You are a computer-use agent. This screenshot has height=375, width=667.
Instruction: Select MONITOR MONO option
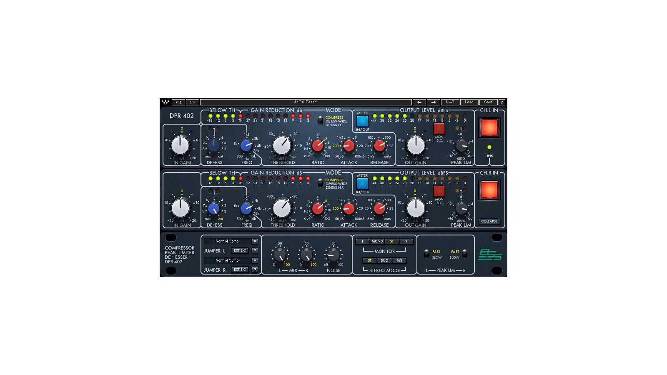377,241
